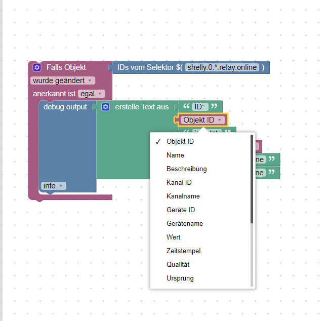The height and width of the screenshot is (321, 330).
Task: Click the anerkannt ist label
Action: [x=54, y=94]
